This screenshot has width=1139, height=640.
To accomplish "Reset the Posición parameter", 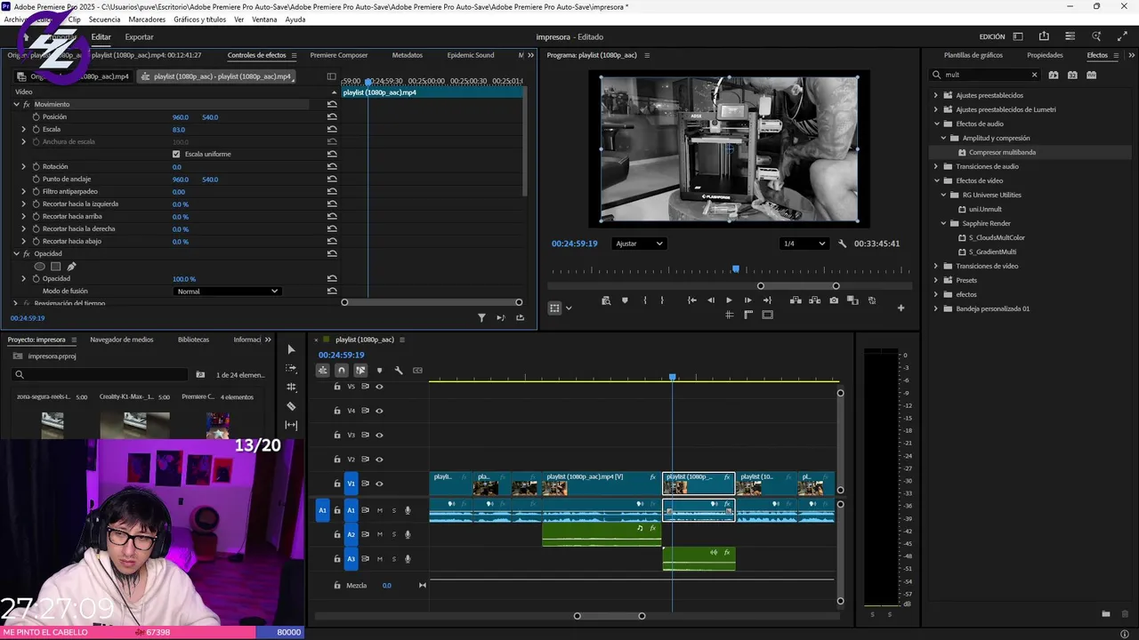I will point(332,117).
